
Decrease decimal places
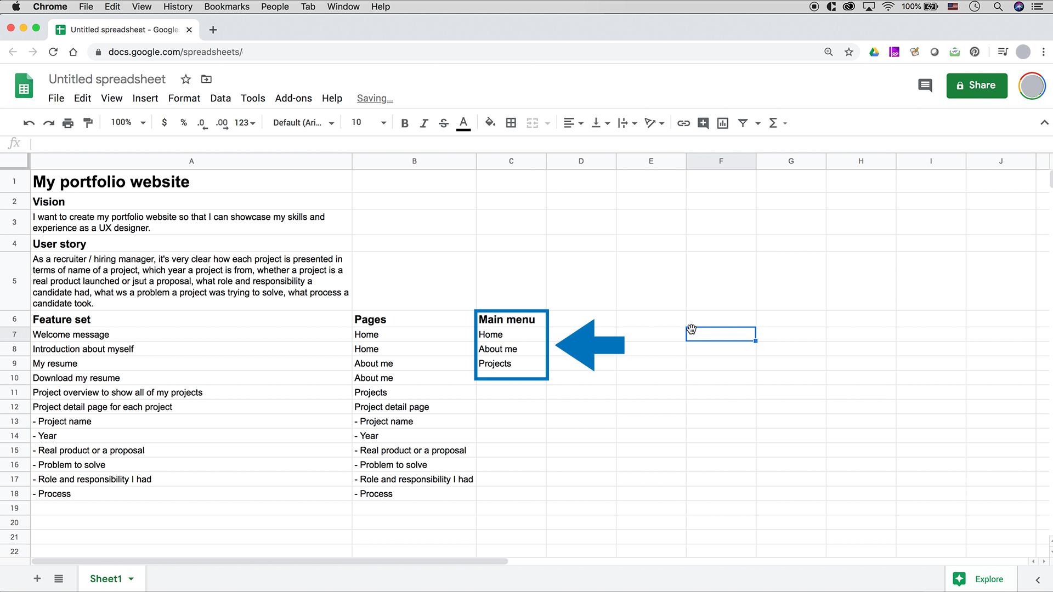click(202, 123)
